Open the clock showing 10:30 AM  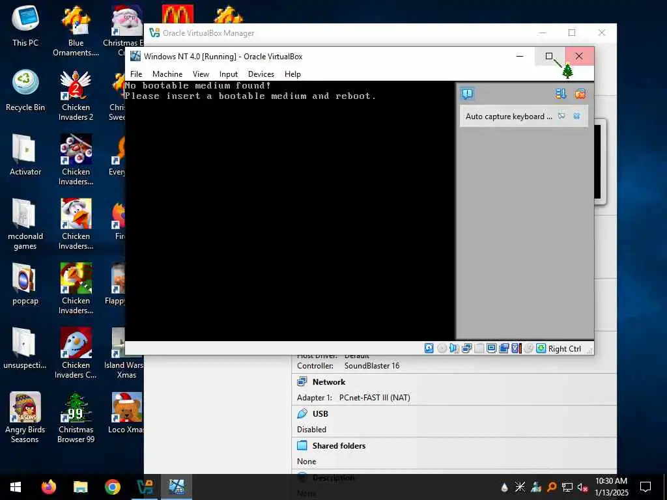click(x=611, y=487)
